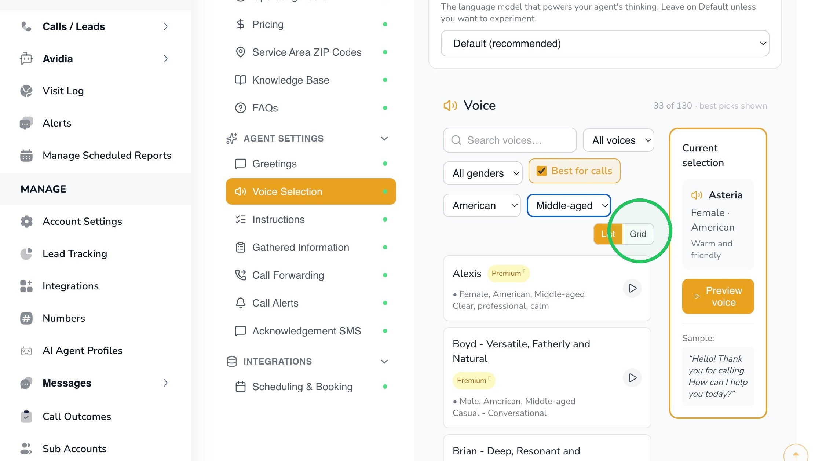
Task: Click the Call Outcomes clipboard icon
Action: point(26,417)
